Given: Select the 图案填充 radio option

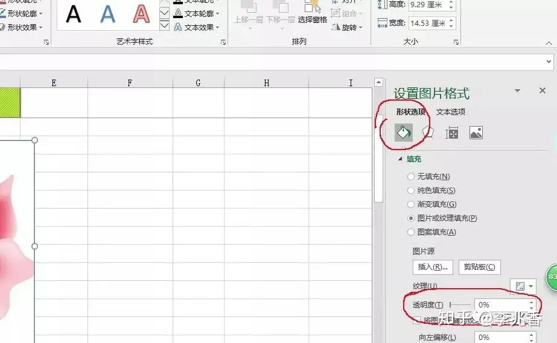Looking at the screenshot, I should coord(411,232).
